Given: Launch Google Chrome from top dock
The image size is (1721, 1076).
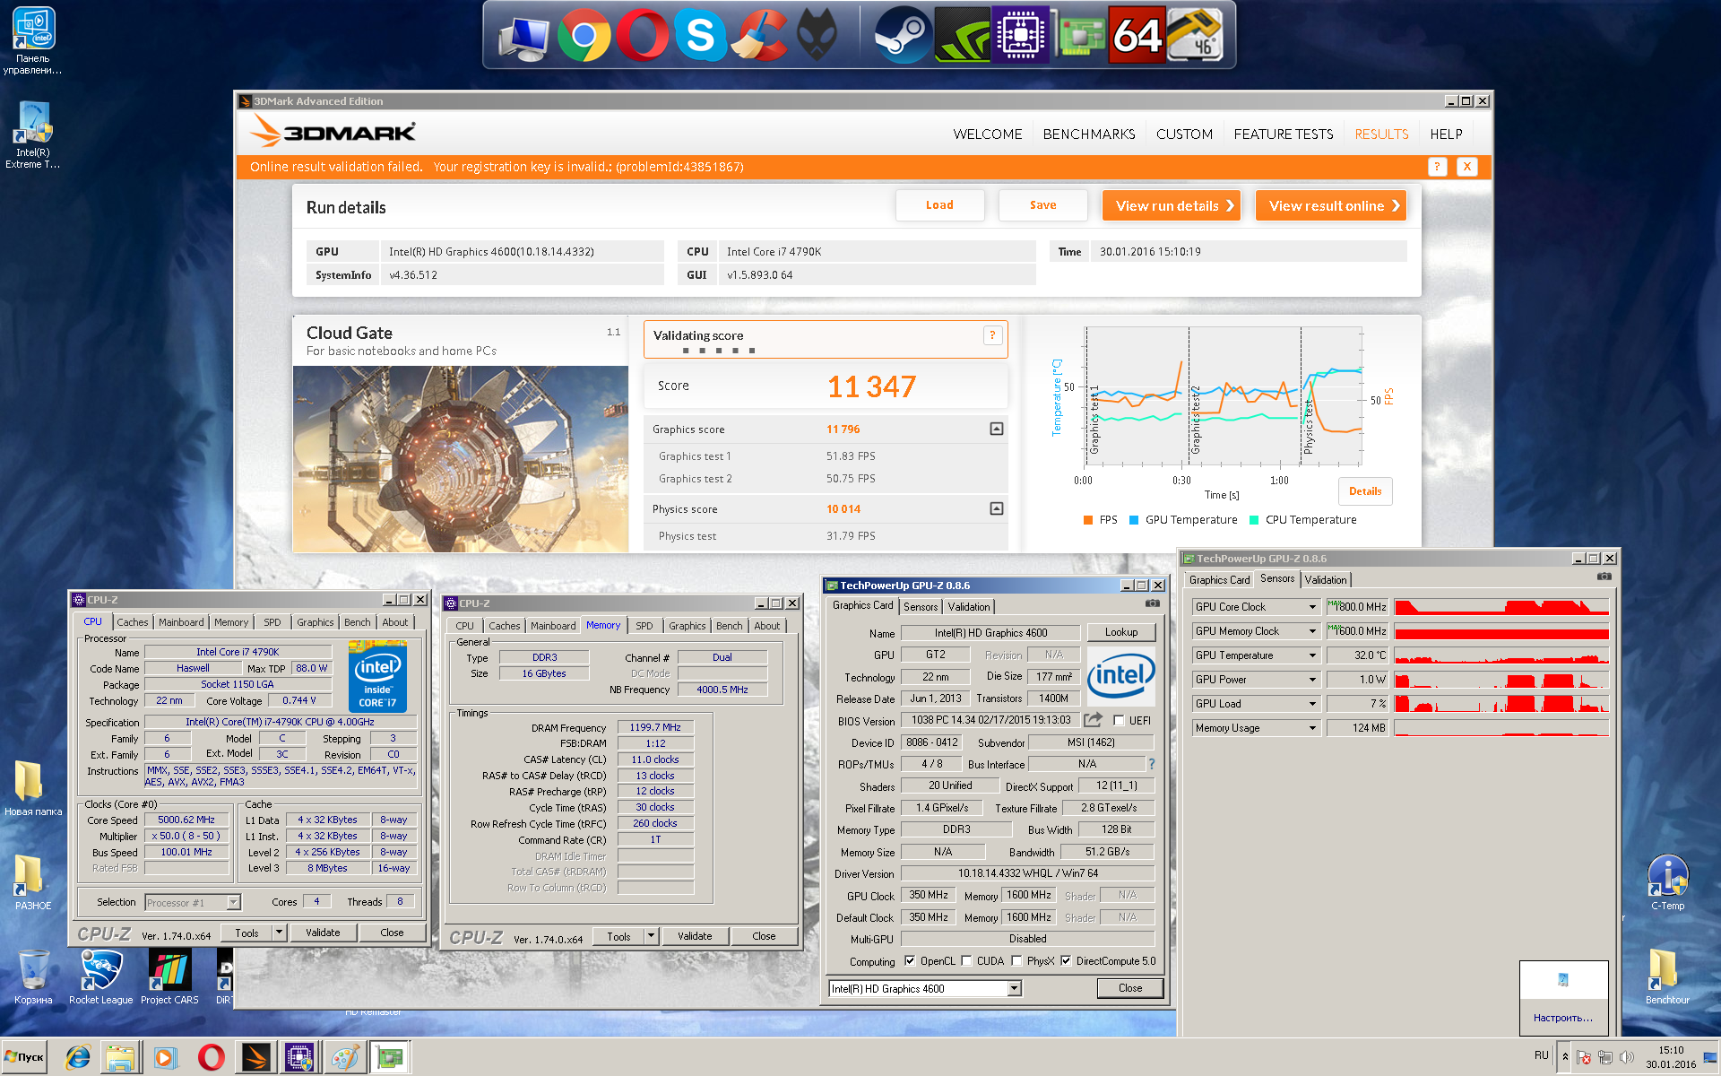Looking at the screenshot, I should pos(584,36).
